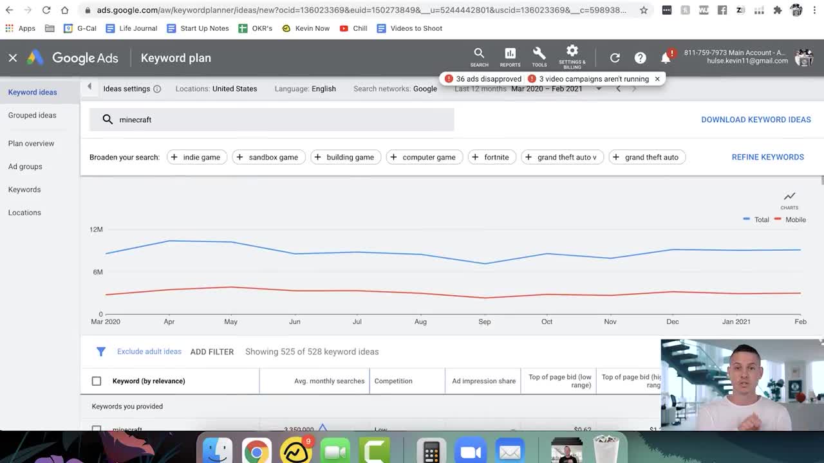The image size is (824, 463).
Task: Click the Google Ads refresh icon
Action: (x=615, y=58)
